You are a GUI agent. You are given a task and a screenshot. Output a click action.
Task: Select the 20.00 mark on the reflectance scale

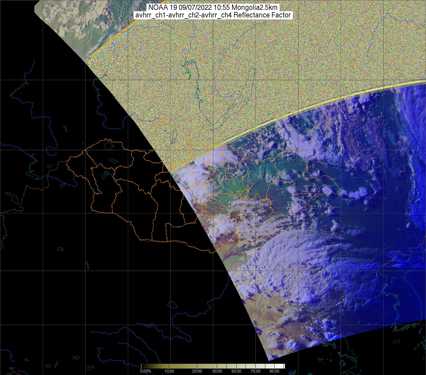197,371
